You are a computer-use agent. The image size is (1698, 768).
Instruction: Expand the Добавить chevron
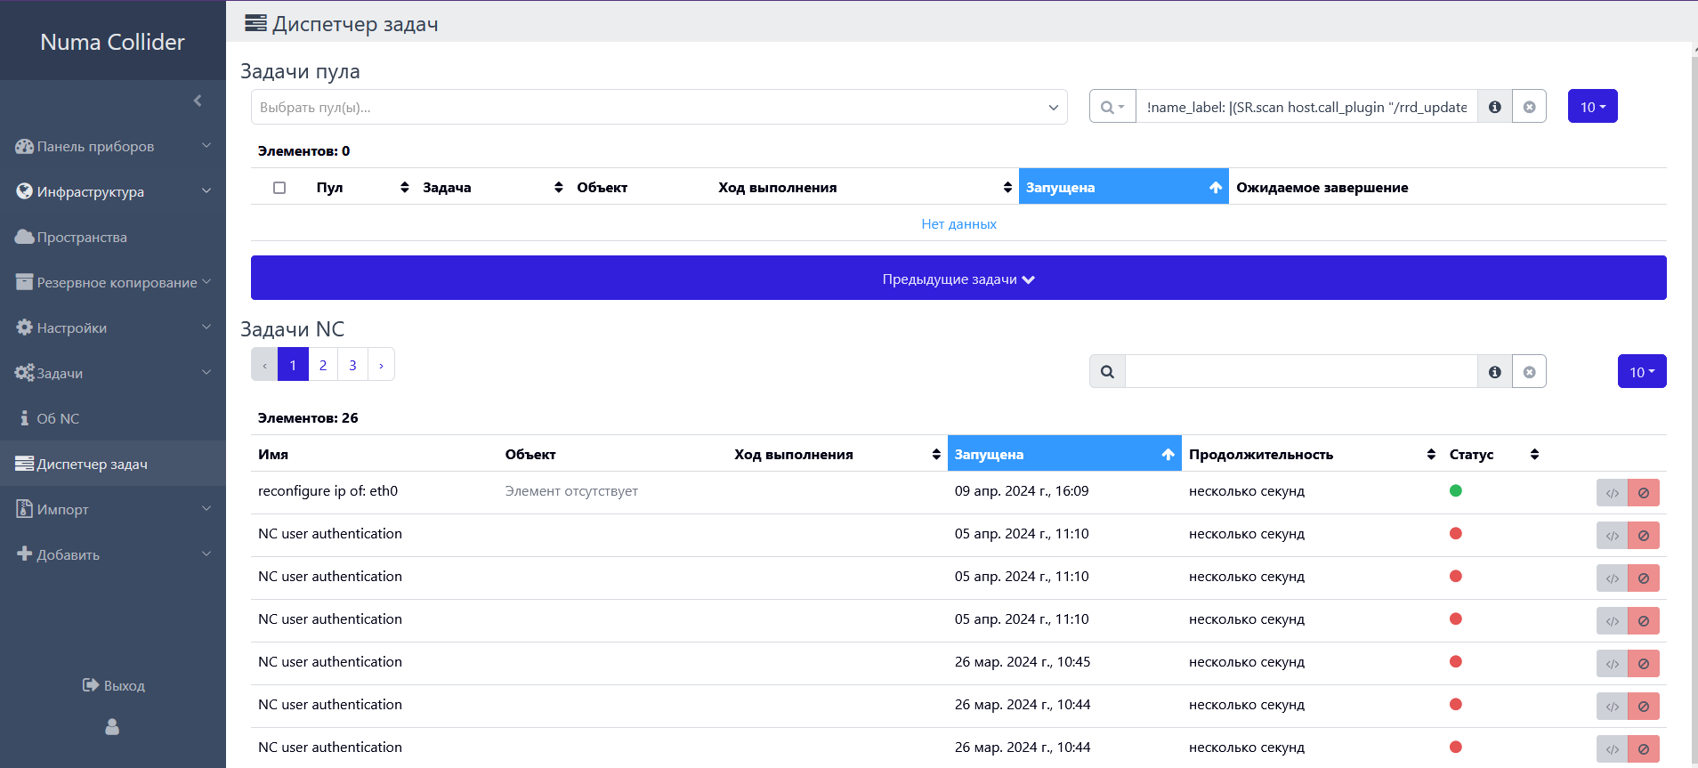(x=206, y=554)
